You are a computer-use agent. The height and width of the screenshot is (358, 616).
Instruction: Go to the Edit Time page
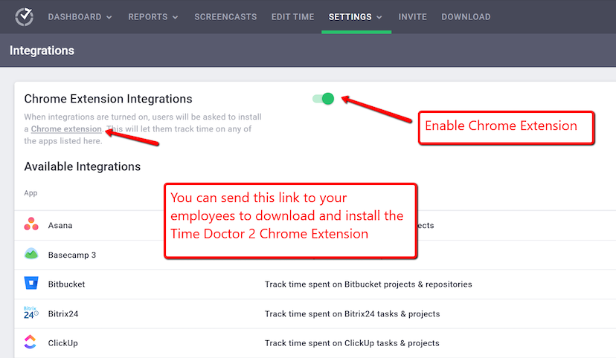(x=292, y=17)
